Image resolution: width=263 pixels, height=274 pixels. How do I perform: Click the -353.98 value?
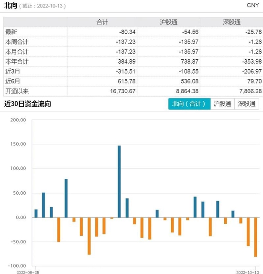click(x=252, y=62)
